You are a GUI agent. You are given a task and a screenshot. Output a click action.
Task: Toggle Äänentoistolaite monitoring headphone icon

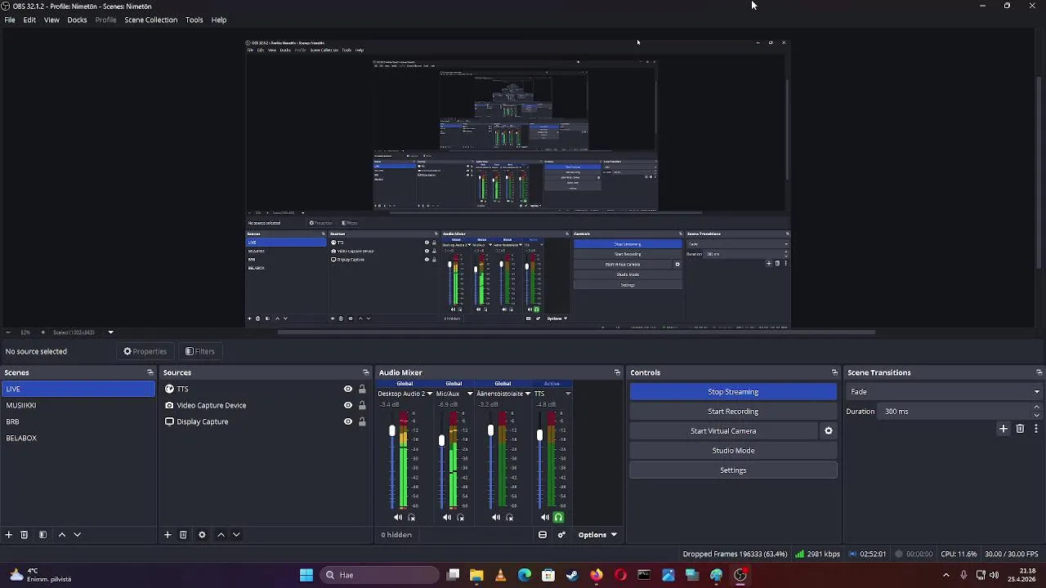[x=510, y=517]
